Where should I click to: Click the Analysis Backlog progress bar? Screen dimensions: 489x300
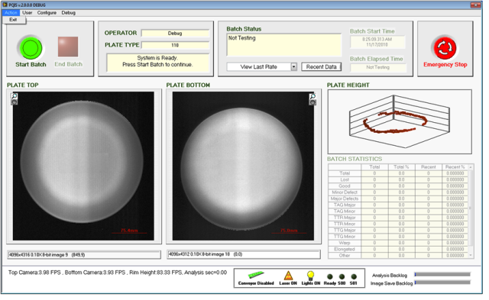[442, 275]
